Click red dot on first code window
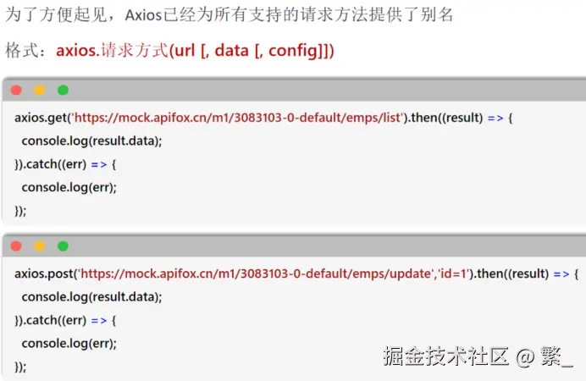Viewport: 586px width, 381px height. (16, 90)
